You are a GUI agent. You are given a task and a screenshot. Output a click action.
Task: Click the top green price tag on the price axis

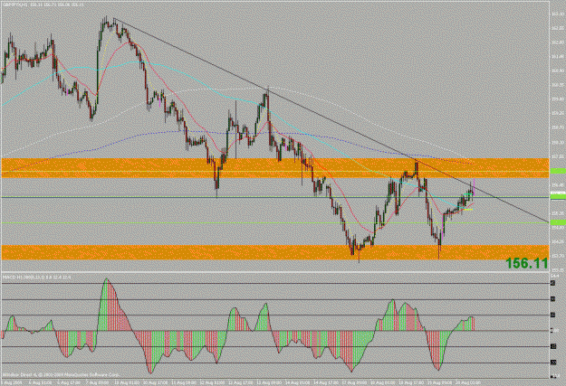[558, 171]
